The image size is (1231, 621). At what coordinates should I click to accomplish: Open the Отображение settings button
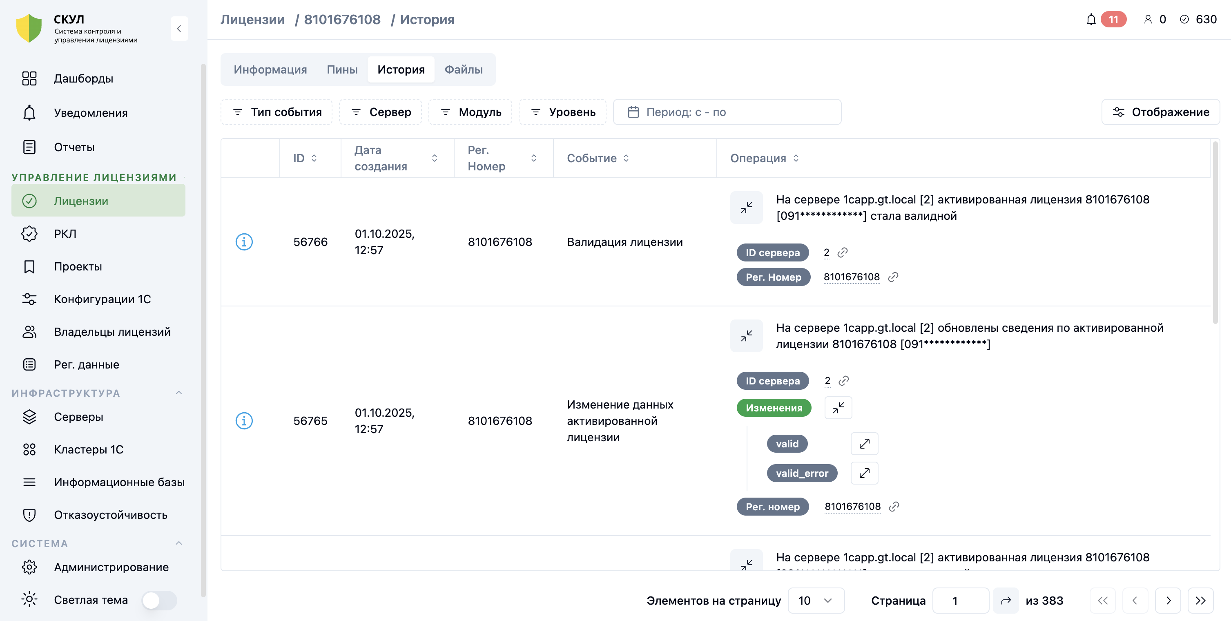1161,112
